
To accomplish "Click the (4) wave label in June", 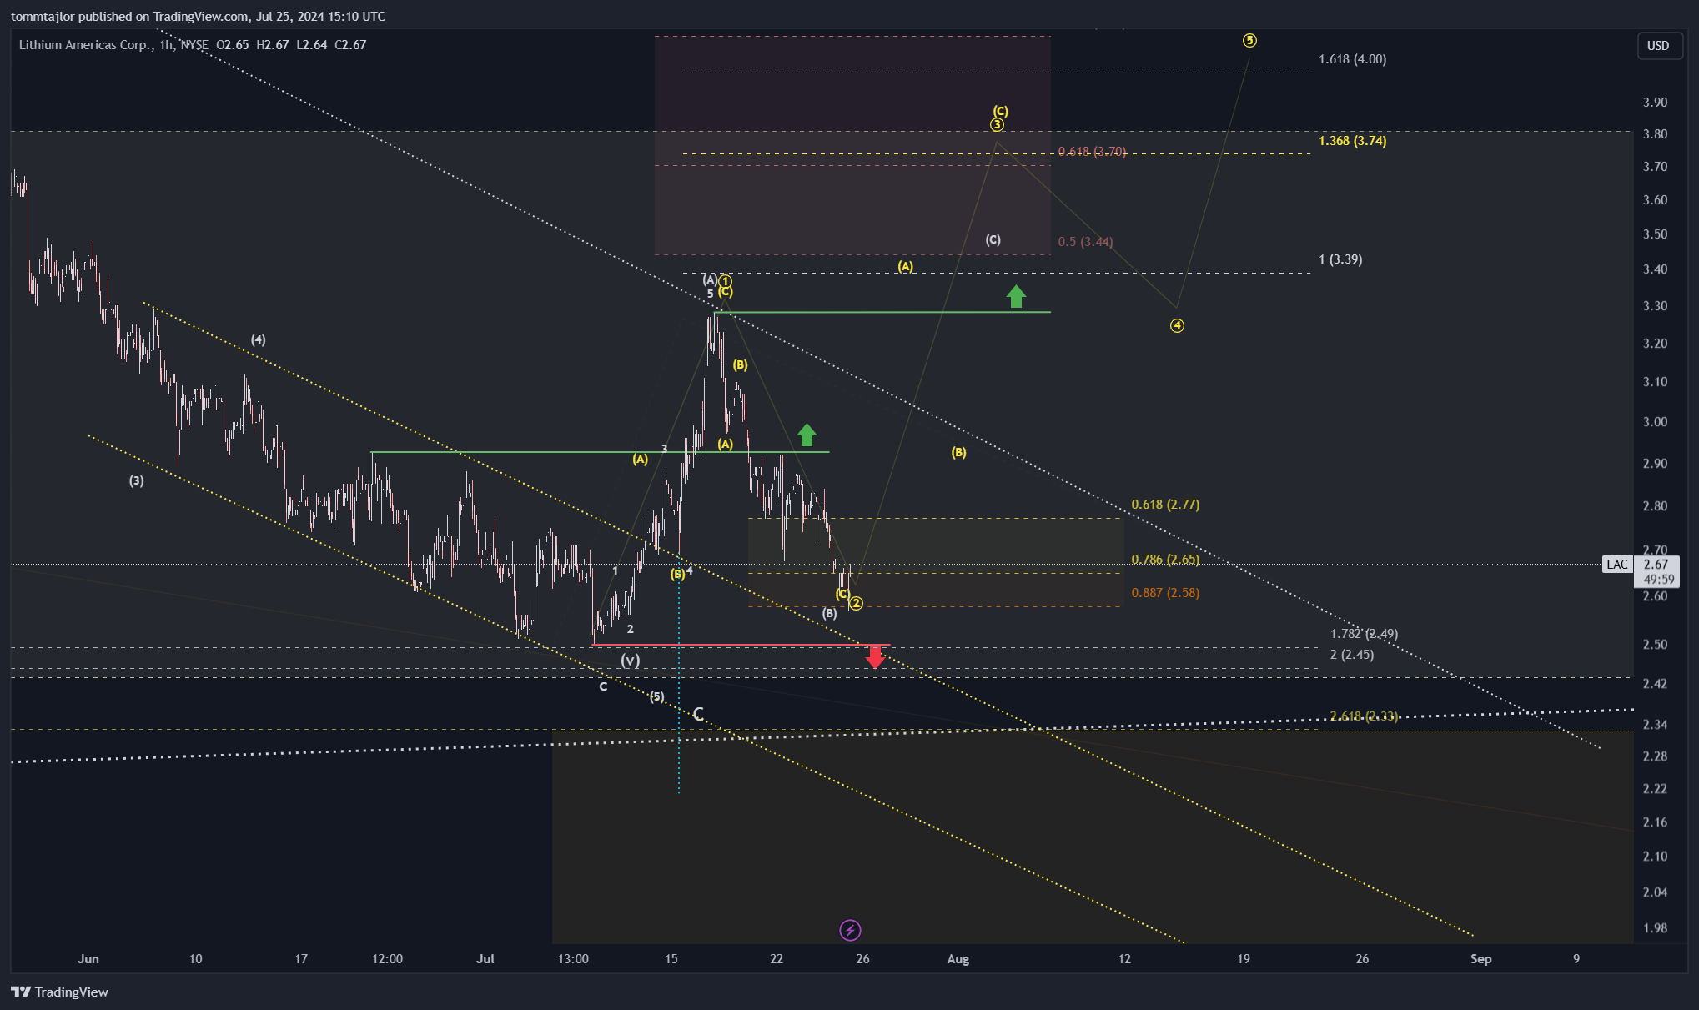I will point(259,339).
